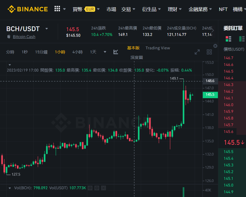Viewport: 246px width, 197px height.
Task: Click ask price 146.0 in order book
Action: (x=229, y=105)
